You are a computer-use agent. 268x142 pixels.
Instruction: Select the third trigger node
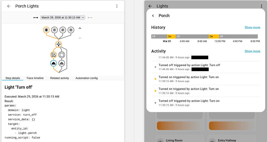pyautogui.click(x=63, y=30)
